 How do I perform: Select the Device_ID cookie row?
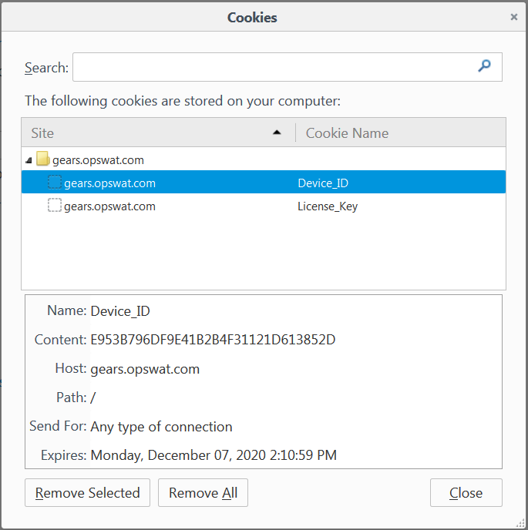tap(264, 182)
